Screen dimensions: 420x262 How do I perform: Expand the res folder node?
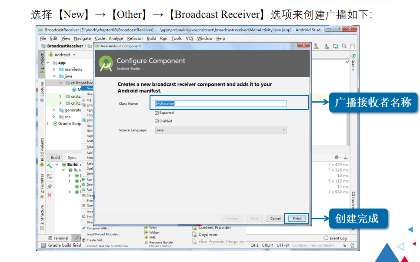pyautogui.click(x=54, y=117)
